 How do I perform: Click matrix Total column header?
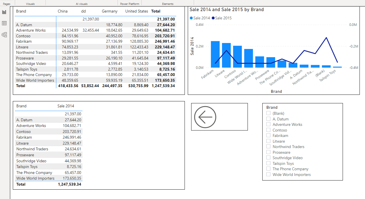(156, 11)
